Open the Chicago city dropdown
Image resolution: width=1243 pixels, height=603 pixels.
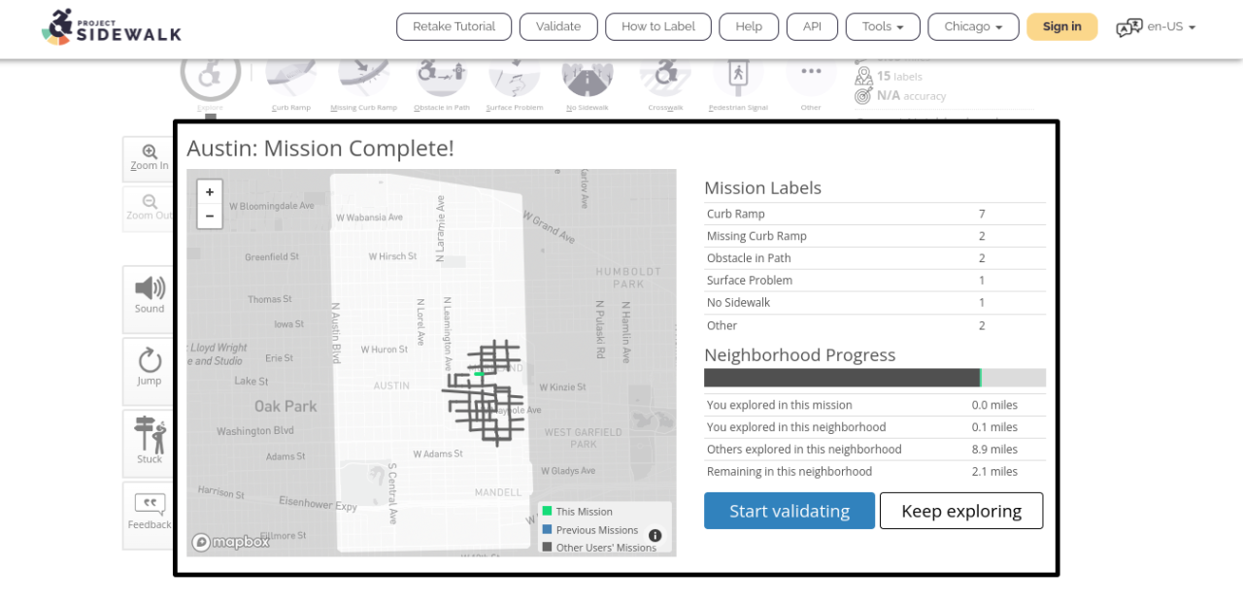pyautogui.click(x=973, y=26)
